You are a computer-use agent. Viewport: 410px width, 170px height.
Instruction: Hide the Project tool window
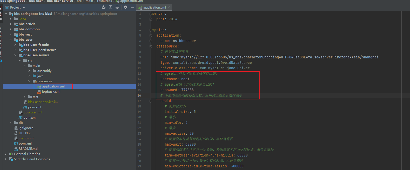coord(132,7)
